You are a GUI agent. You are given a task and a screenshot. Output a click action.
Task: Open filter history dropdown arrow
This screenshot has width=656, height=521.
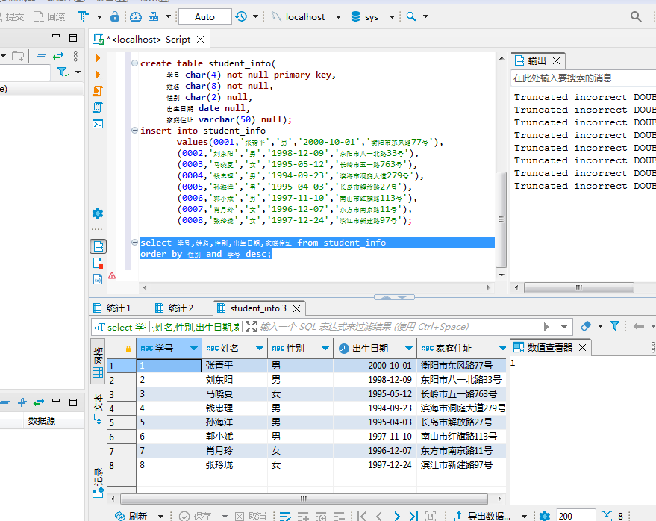point(564,327)
